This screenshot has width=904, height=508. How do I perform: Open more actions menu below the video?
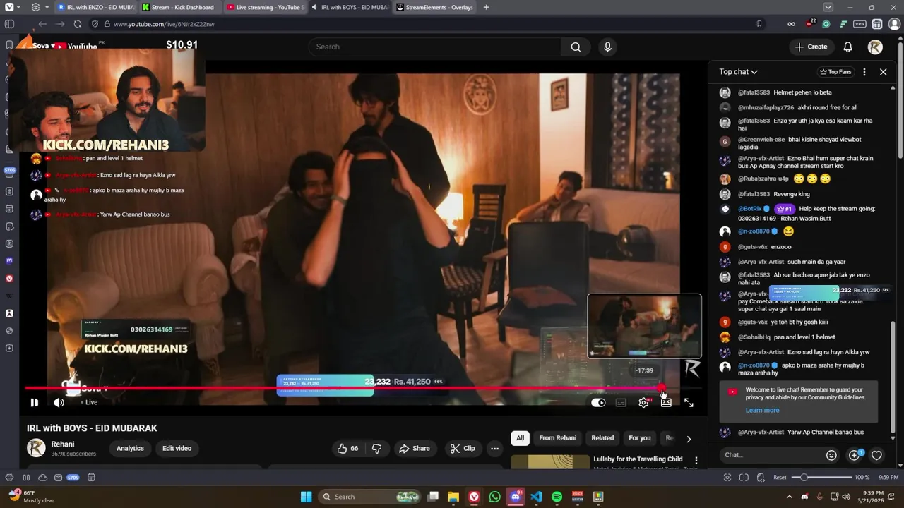tap(494, 449)
